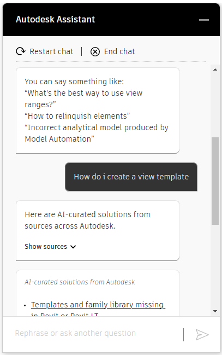End chat via its text label
The width and height of the screenshot is (222, 355).
coord(119,51)
